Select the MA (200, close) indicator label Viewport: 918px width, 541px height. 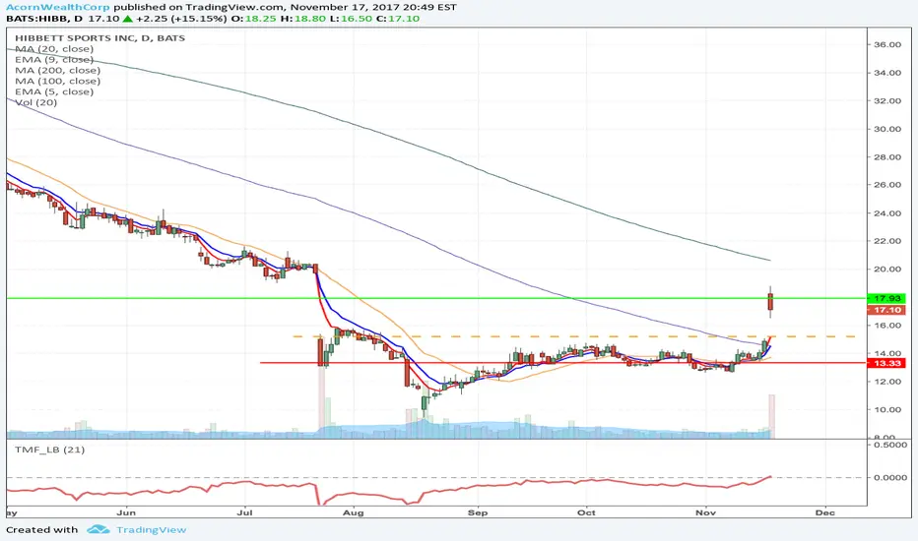(57, 70)
